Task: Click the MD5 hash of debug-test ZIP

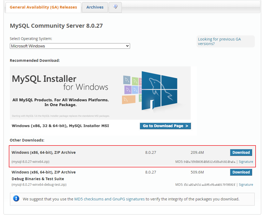Action: click(x=209, y=185)
